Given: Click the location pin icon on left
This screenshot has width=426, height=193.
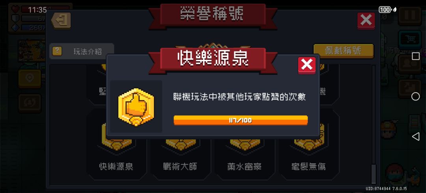Looking at the screenshot, I should coord(30,79).
